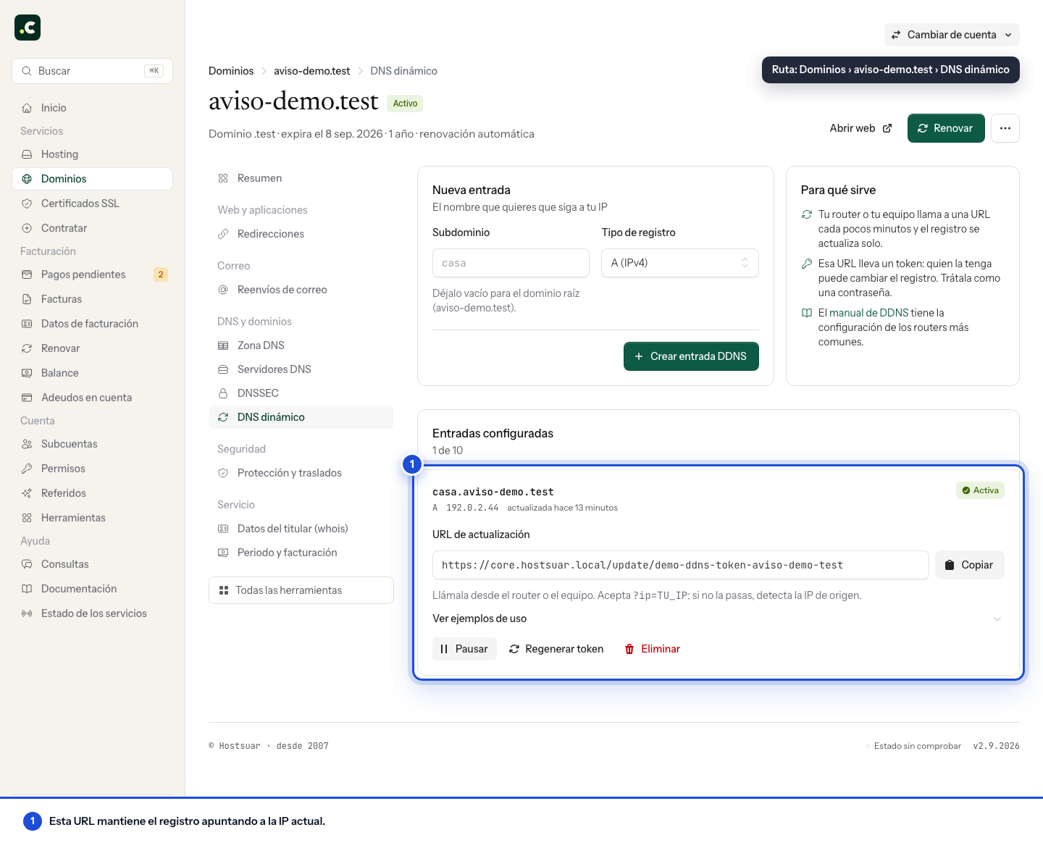1043x843 pixels.
Task: Click the Contratar plus-circle icon
Action: click(x=27, y=228)
